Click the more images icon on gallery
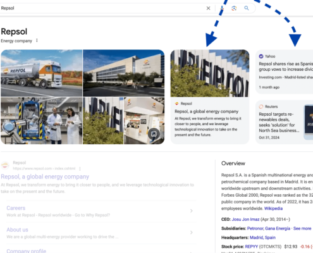This screenshot has height=253, width=313. [x=154, y=134]
